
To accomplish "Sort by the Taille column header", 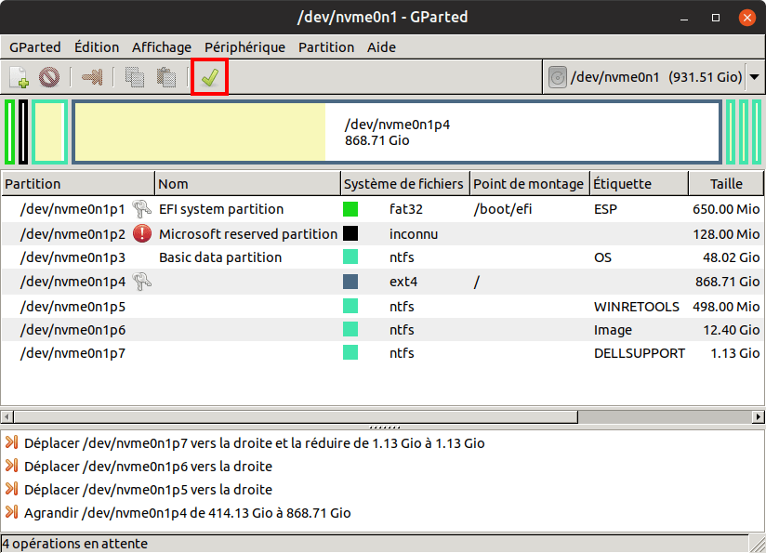I will click(726, 184).
